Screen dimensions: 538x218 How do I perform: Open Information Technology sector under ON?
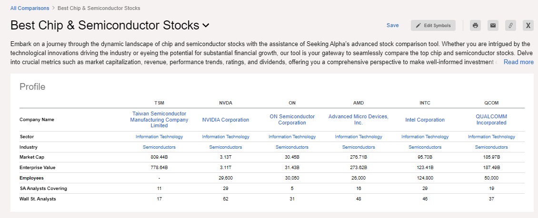tap(292, 137)
